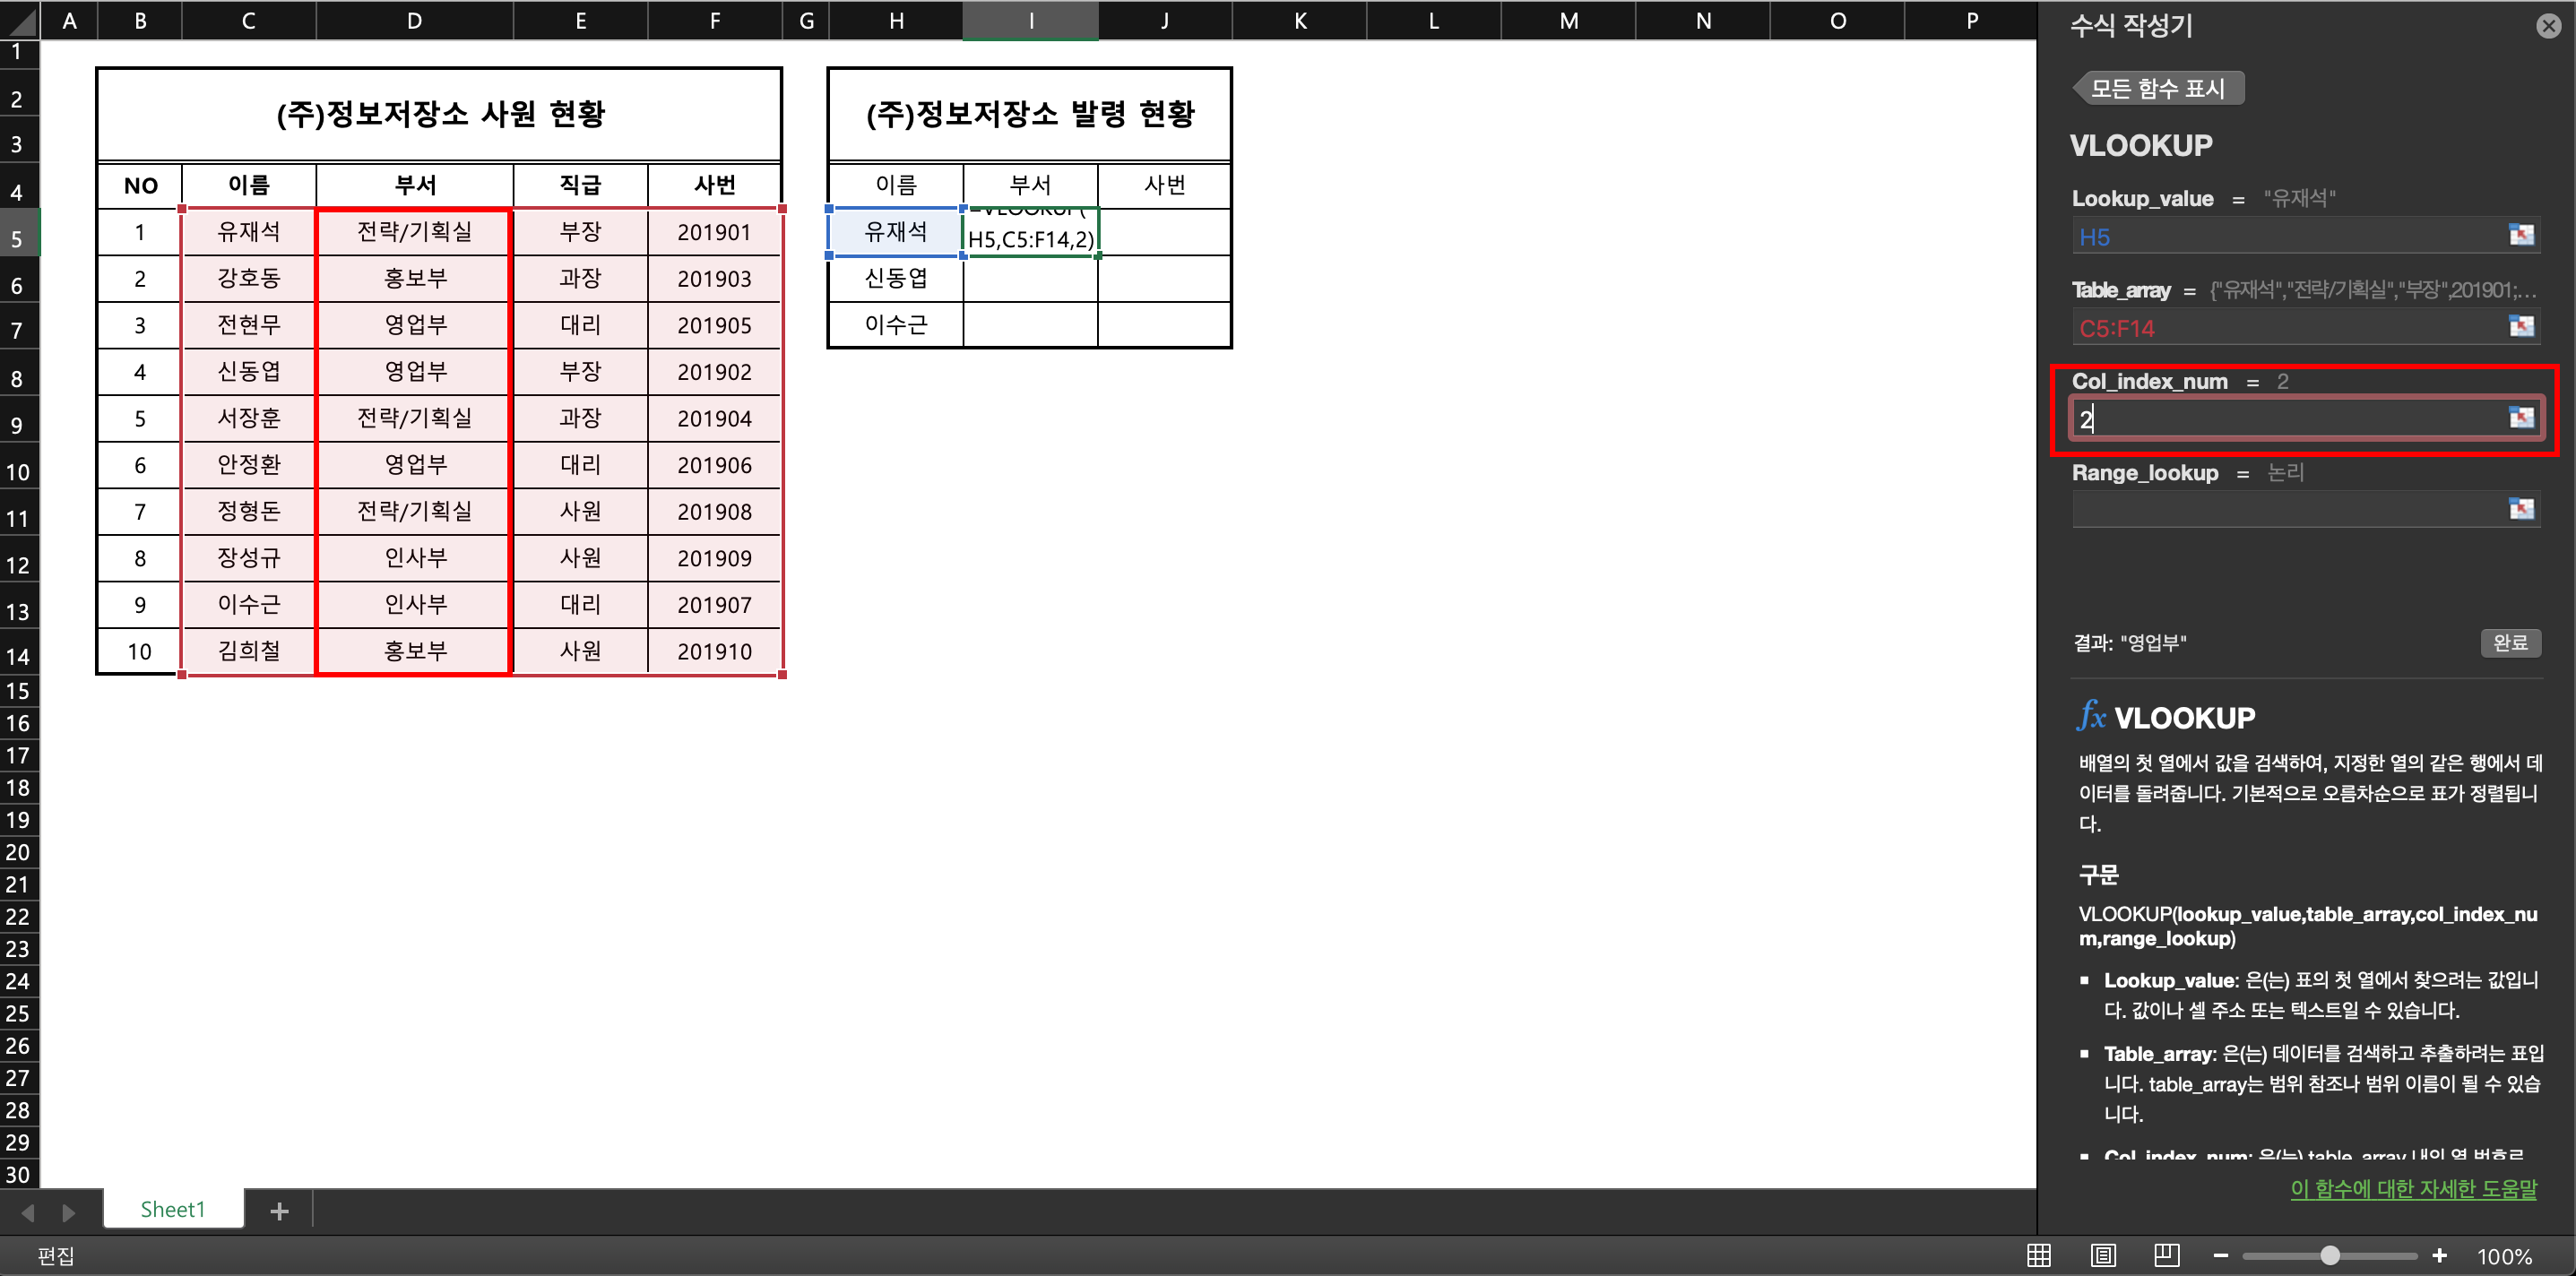Click the zoom slider handle

(2330, 1255)
